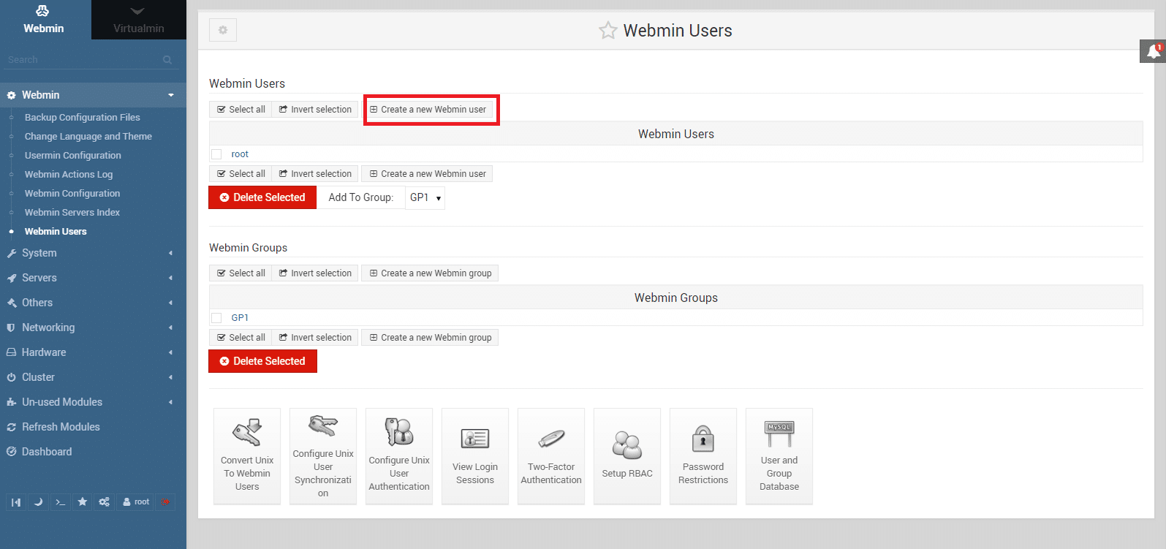Open Backup Configuration Files menu item
Image resolution: width=1166 pixels, height=549 pixels.
click(x=83, y=117)
